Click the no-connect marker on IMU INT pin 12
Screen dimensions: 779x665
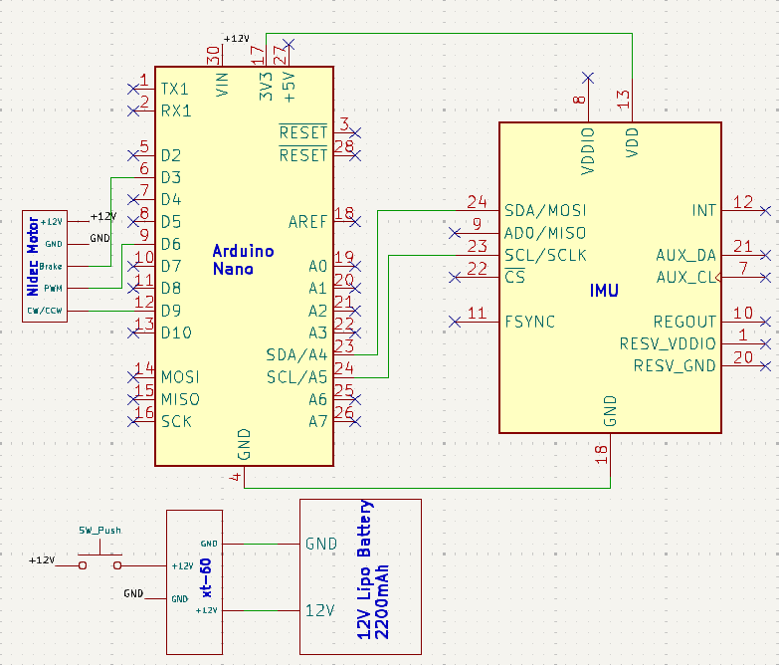[766, 211]
